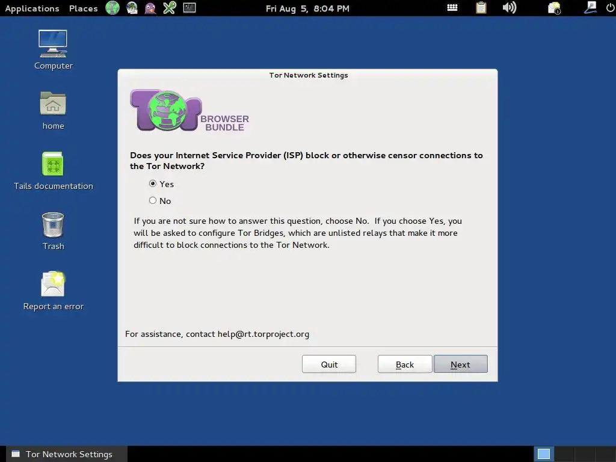Click the power shutdown icon
Screen dimensions: 616x462
pyautogui.click(x=611, y=8)
